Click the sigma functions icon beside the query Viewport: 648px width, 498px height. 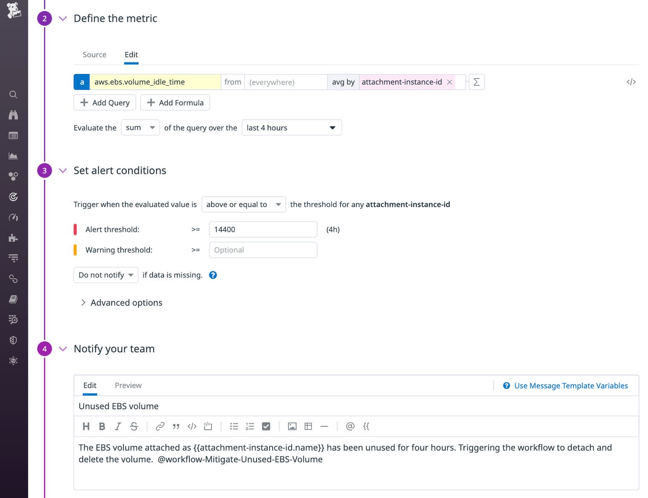[476, 82]
